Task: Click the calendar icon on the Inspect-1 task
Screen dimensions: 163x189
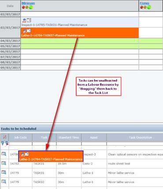Action: [x=29, y=20]
